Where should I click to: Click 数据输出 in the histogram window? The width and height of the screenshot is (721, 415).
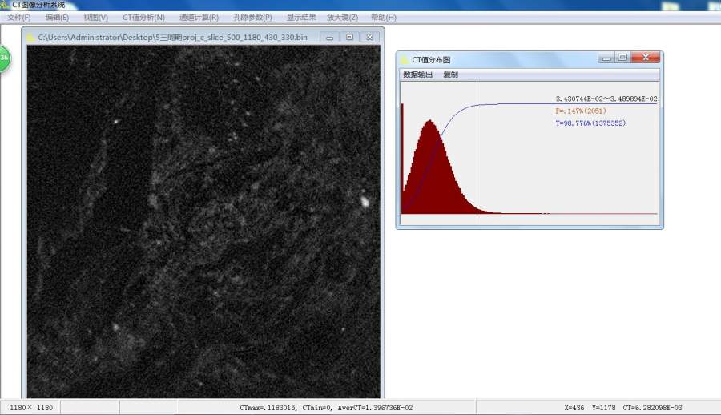coord(417,75)
